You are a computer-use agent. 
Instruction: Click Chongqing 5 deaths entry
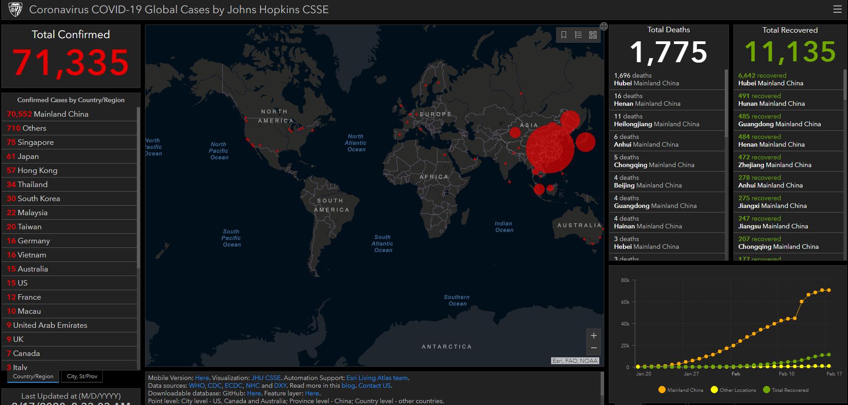pyautogui.click(x=667, y=161)
